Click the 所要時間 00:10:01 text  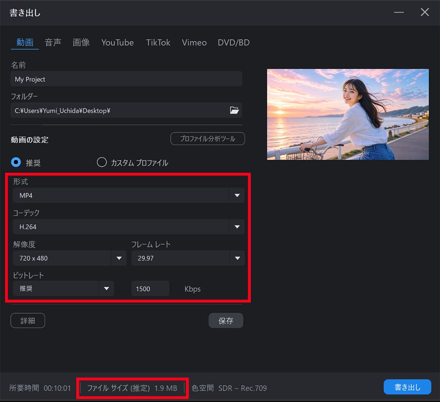click(x=40, y=388)
